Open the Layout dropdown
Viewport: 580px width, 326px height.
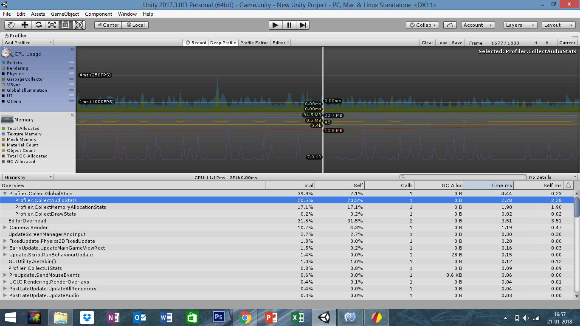(x=559, y=25)
